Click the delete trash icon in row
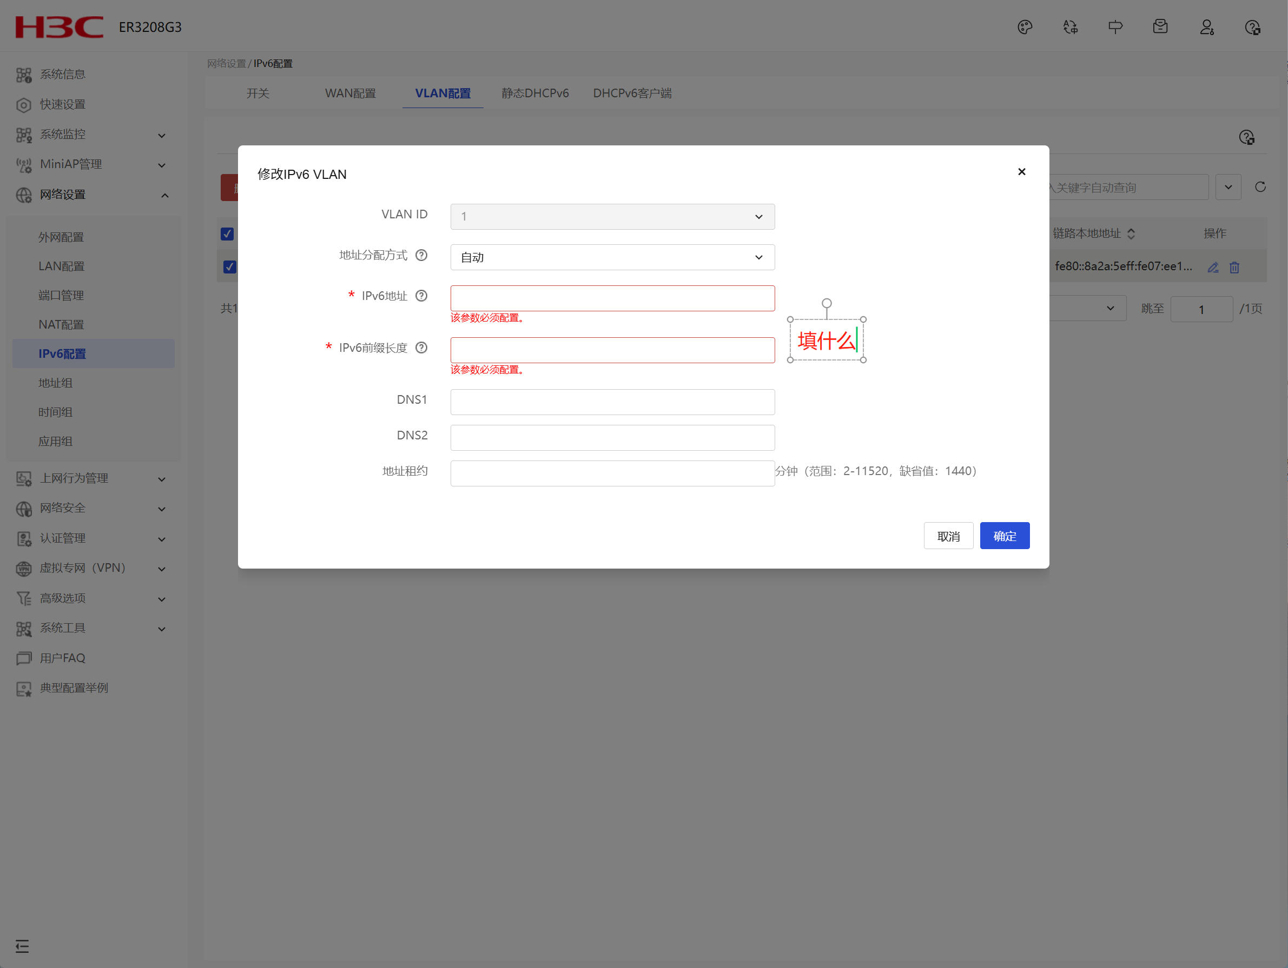 [1234, 267]
